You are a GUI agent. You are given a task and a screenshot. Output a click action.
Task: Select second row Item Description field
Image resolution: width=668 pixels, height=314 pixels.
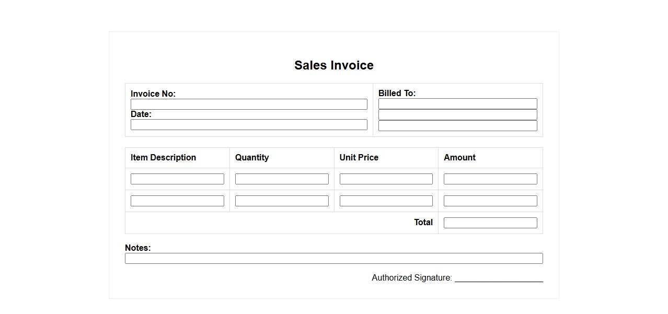click(x=177, y=201)
